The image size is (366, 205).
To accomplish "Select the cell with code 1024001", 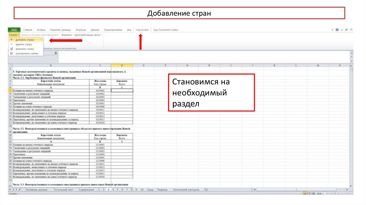I will click(100, 90).
